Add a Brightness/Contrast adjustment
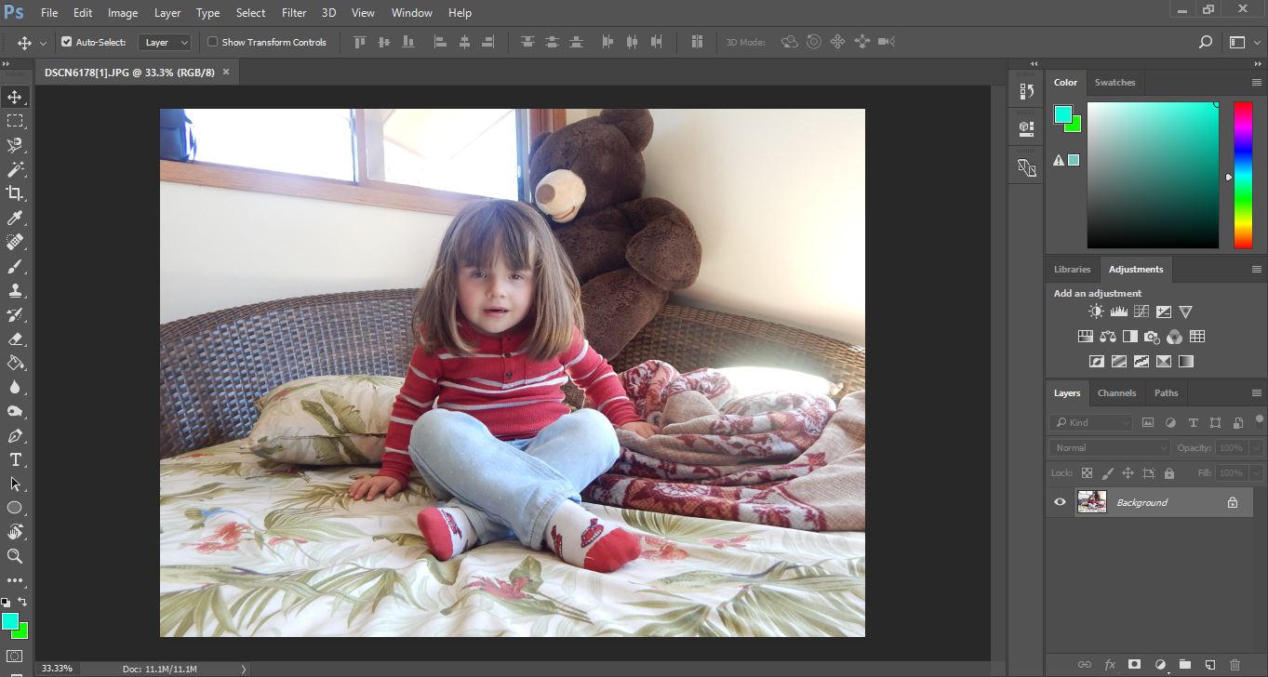This screenshot has height=677, width=1268. pyautogui.click(x=1096, y=312)
